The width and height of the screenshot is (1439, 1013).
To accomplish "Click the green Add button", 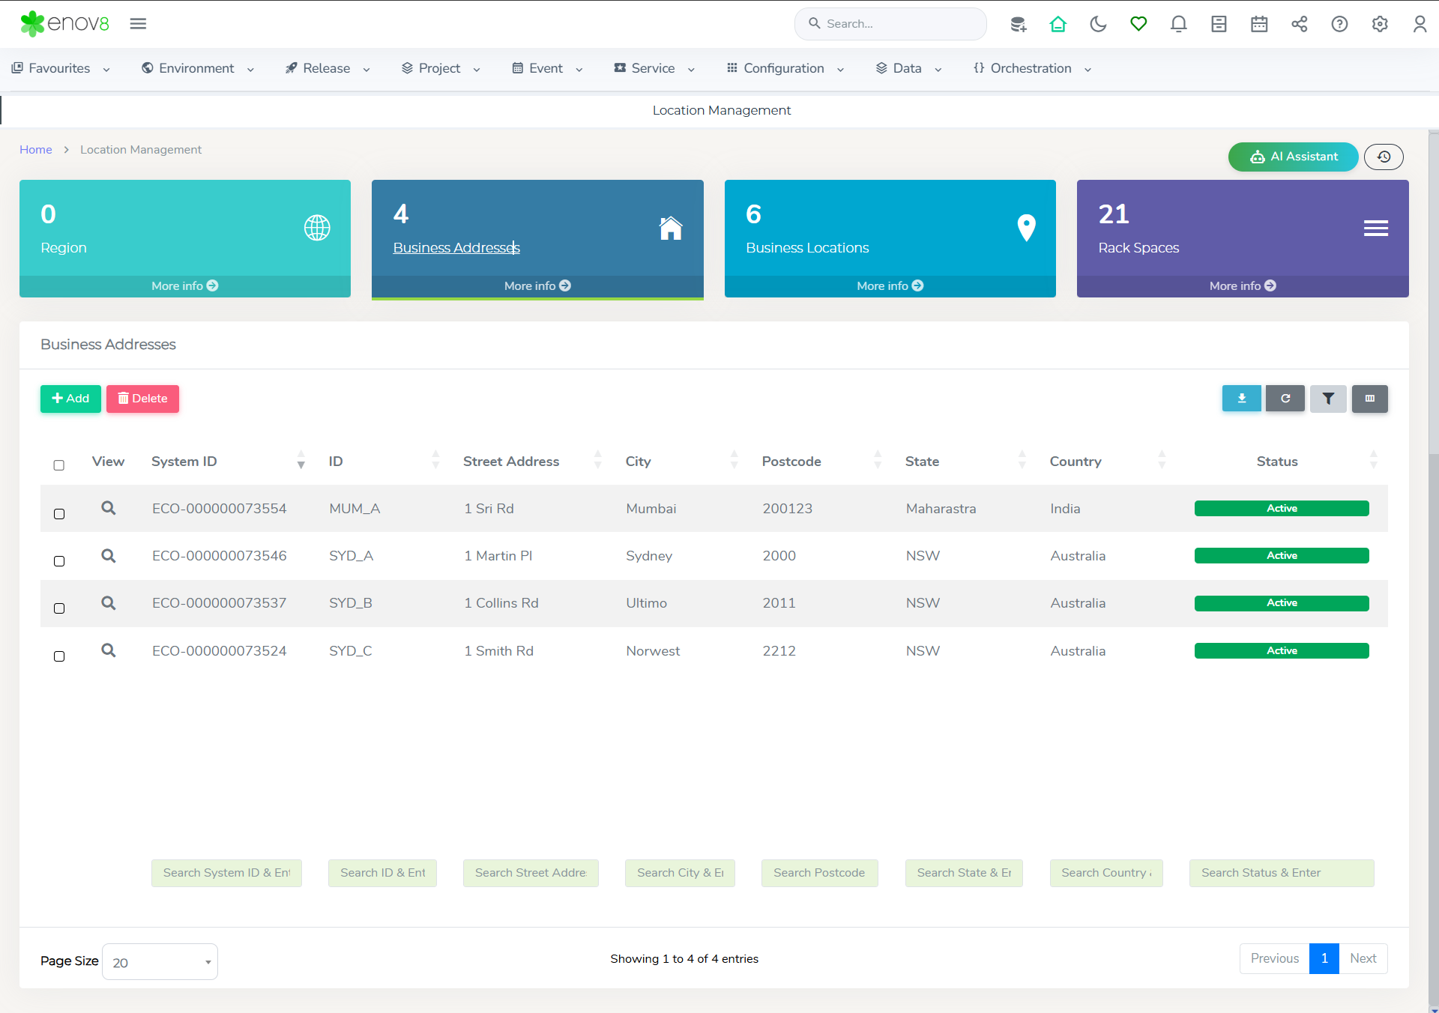I will tap(70, 399).
